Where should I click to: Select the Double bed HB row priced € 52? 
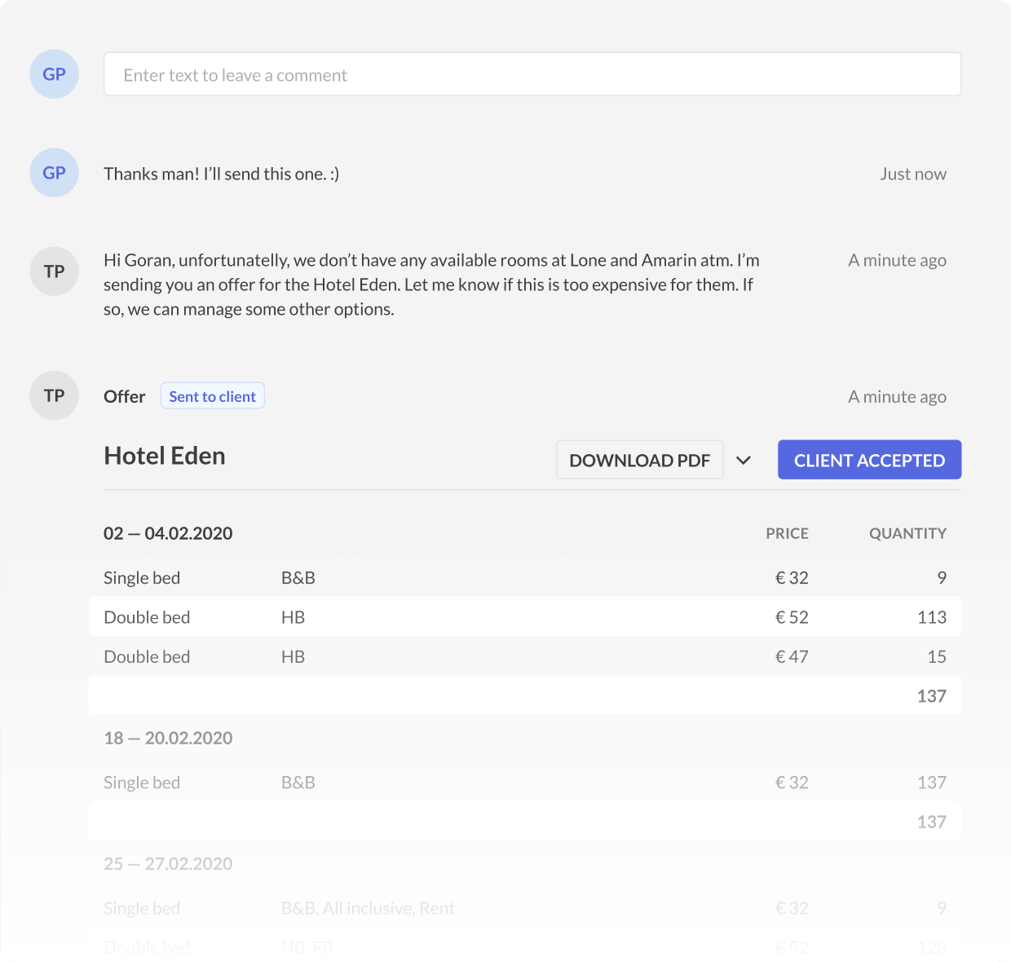[x=524, y=617]
